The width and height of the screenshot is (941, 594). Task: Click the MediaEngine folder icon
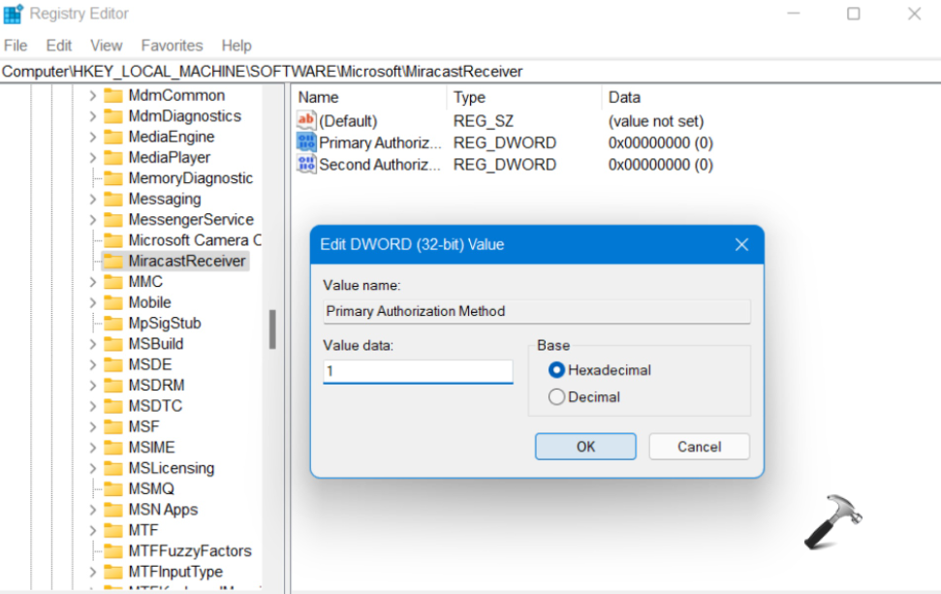point(112,137)
